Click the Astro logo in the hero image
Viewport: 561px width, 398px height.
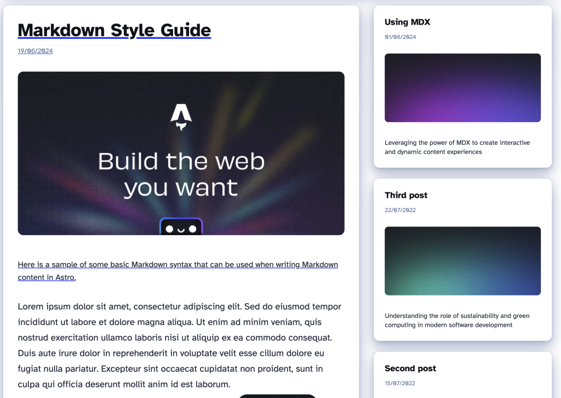181,117
